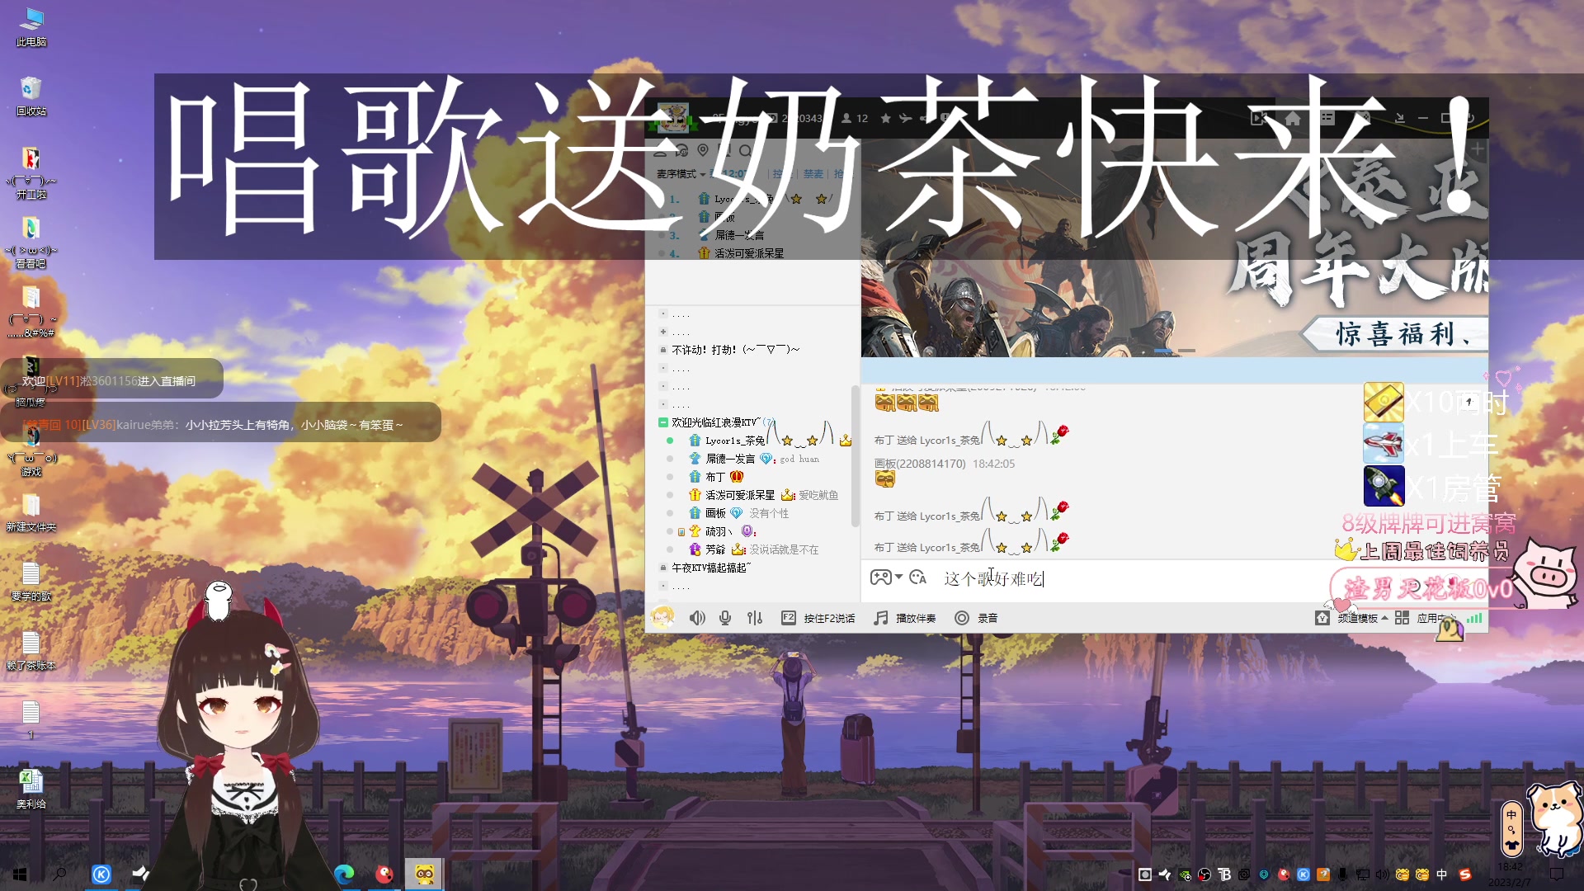The width and height of the screenshot is (1584, 891).
Task: Click 录音 recording button
Action: [x=988, y=618]
